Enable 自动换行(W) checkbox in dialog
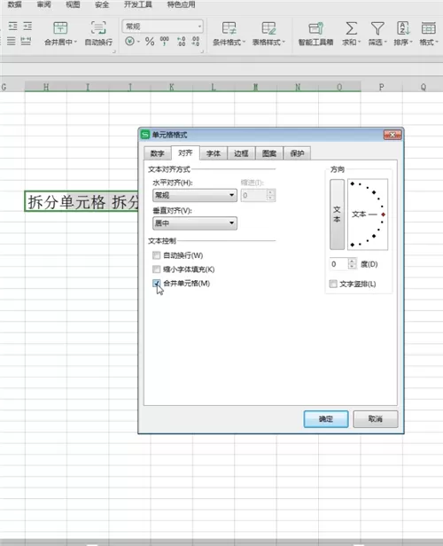 156,255
